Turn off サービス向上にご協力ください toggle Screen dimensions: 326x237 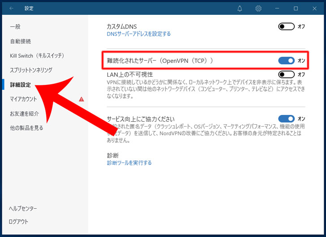coord(286,118)
